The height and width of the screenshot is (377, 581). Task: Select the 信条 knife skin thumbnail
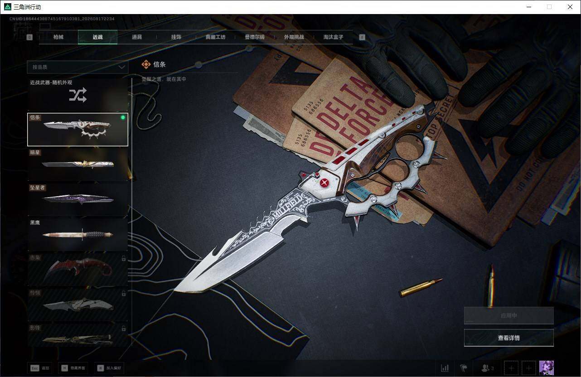77,130
